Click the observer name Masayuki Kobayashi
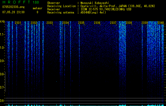 pyautogui.click(x=95, y=3)
